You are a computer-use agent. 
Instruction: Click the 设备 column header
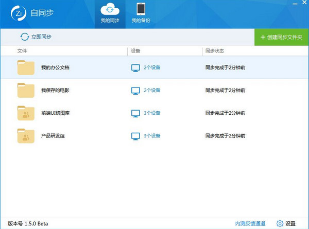click(136, 51)
